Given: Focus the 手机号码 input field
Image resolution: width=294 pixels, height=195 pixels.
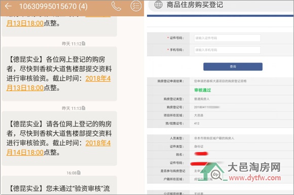Looking at the screenshot, I should (227, 50).
